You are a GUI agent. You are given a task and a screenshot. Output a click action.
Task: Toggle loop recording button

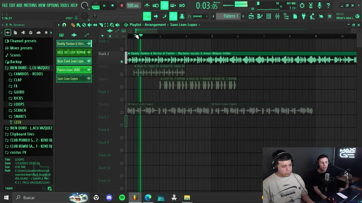(x=182, y=5)
